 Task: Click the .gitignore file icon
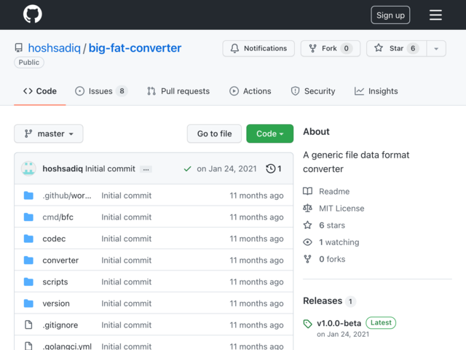coord(28,324)
